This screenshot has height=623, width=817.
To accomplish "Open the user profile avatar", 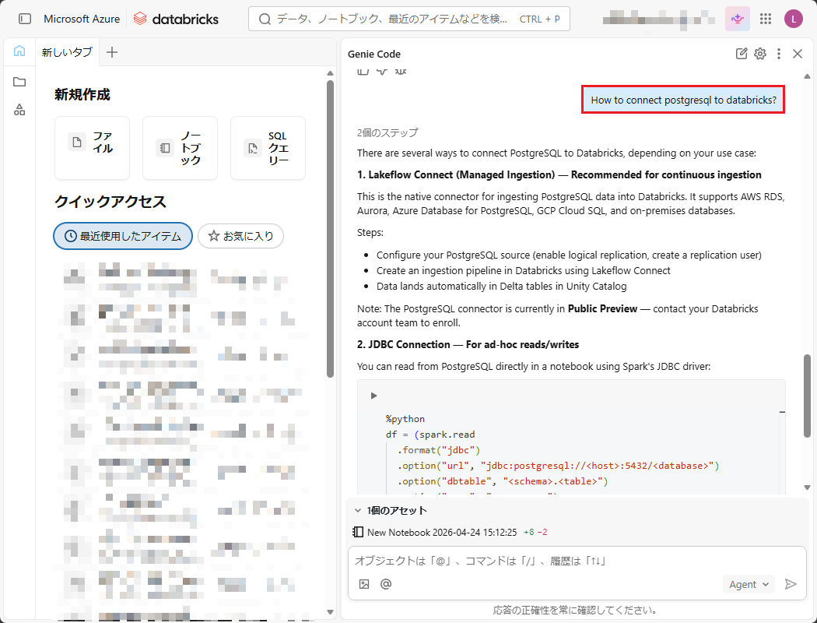I will [x=793, y=19].
